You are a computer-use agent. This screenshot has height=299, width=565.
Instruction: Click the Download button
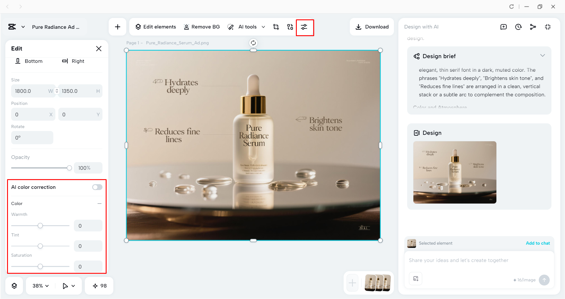pyautogui.click(x=372, y=27)
